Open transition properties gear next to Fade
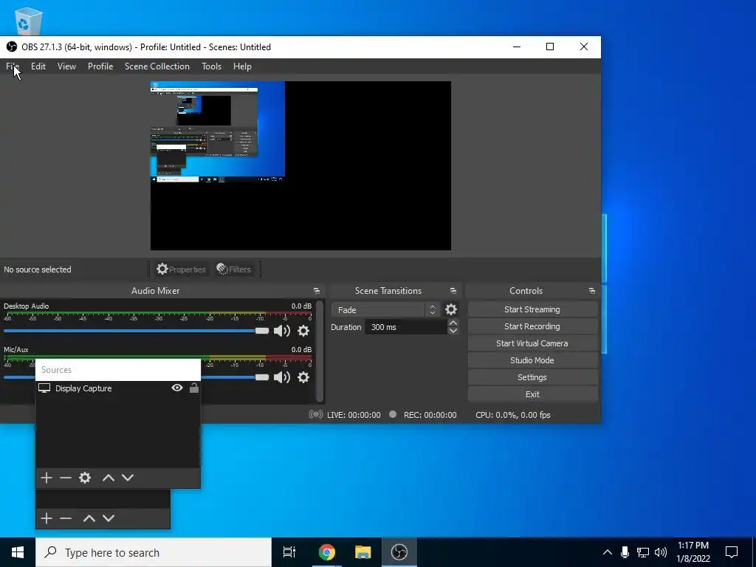Viewport: 756px width, 567px height. click(x=451, y=309)
